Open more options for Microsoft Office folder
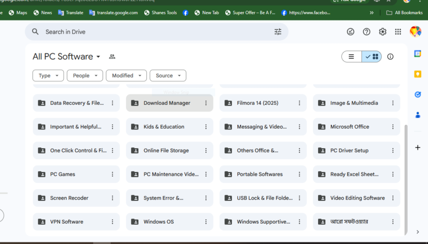Screen dimensions: 428x244 coord(392,127)
